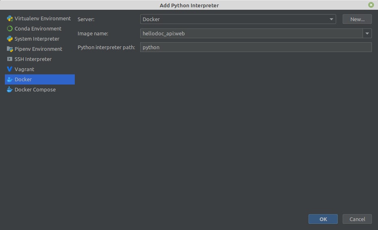The height and width of the screenshot is (230, 378).
Task: Expand the Image name dropdown arrow
Action: (x=367, y=33)
